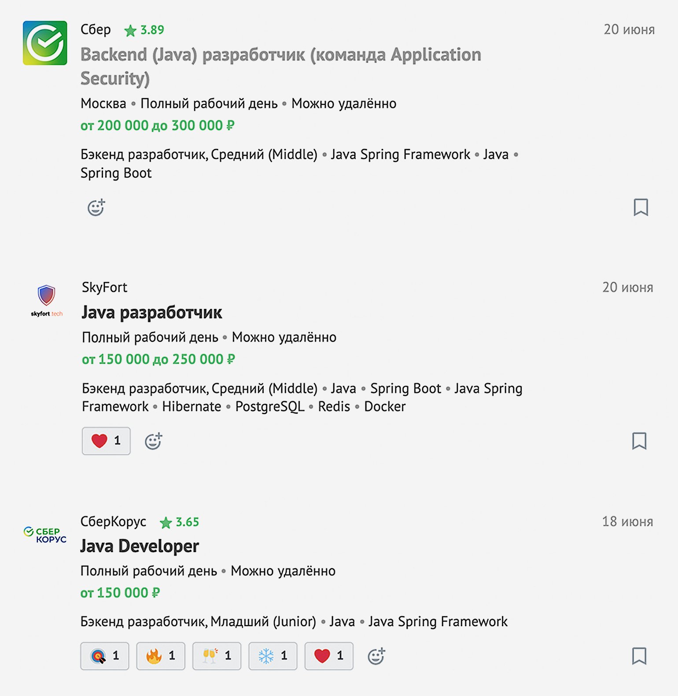The width and height of the screenshot is (678, 696).
Task: Toggle fire reaction on СберКорус vacancy
Action: pos(161,656)
